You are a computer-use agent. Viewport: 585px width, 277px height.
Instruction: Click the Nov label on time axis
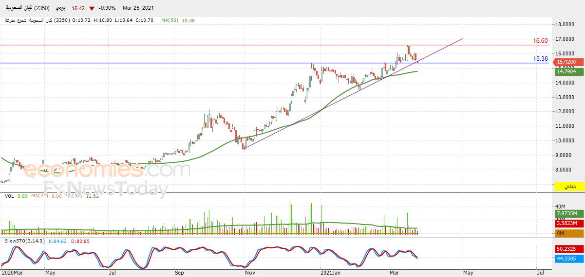click(250, 273)
